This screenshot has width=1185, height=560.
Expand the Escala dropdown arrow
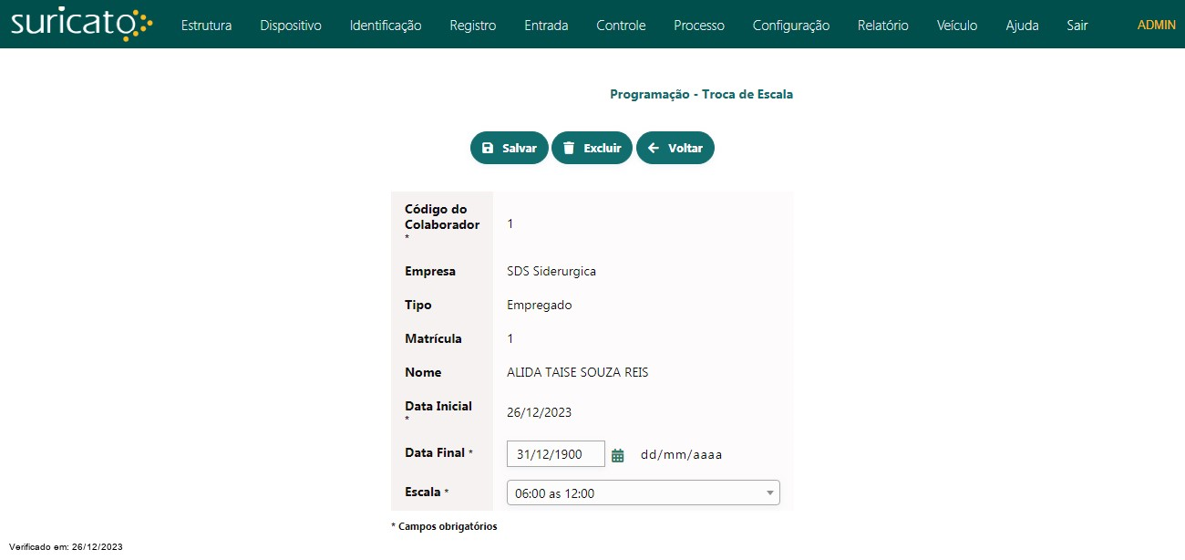769,493
